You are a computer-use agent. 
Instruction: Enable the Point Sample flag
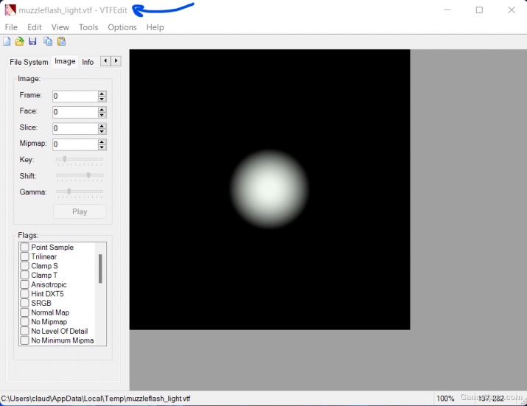[x=24, y=247]
